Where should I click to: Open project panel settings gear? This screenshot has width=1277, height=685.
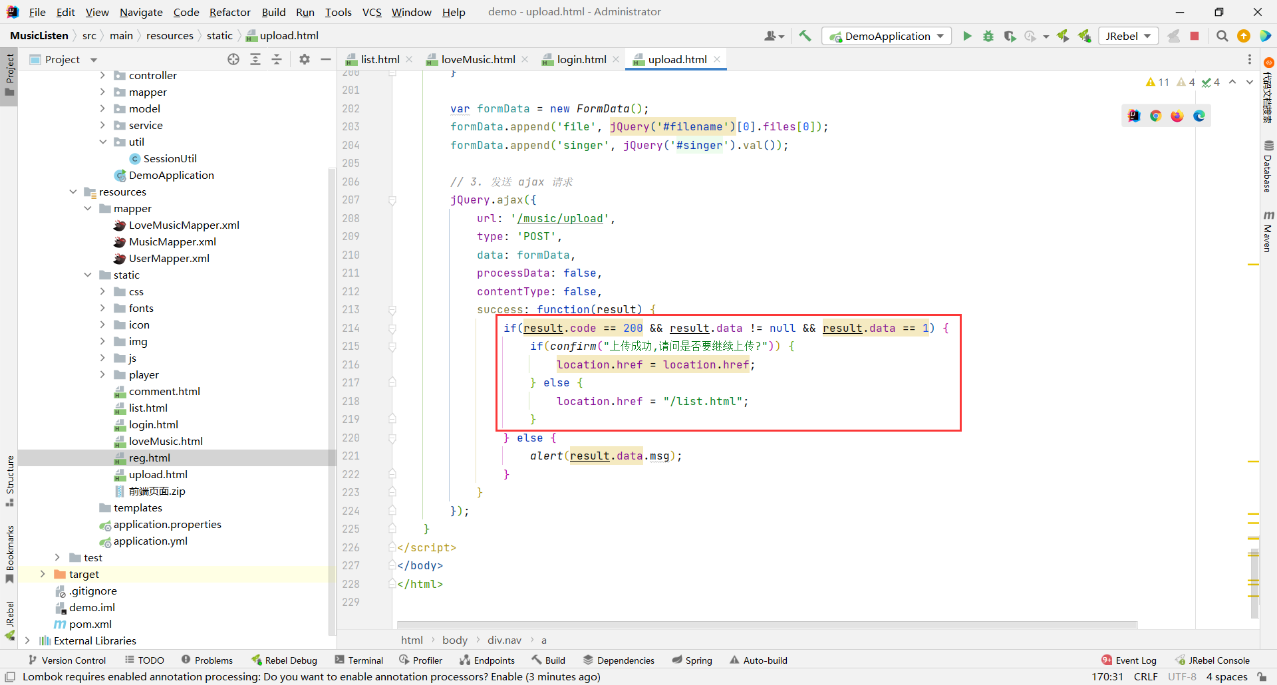(305, 59)
